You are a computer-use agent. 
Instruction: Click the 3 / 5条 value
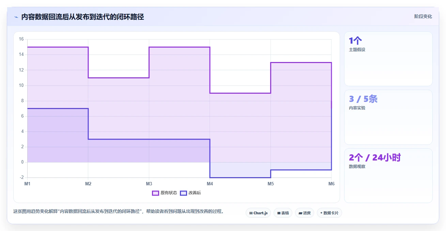click(363, 99)
